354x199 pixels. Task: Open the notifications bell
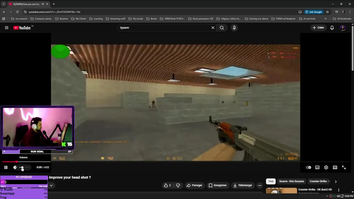point(332,28)
